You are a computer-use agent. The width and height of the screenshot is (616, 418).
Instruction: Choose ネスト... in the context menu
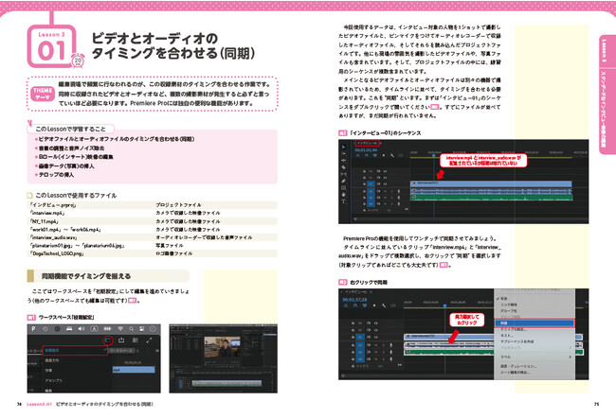click(507, 336)
